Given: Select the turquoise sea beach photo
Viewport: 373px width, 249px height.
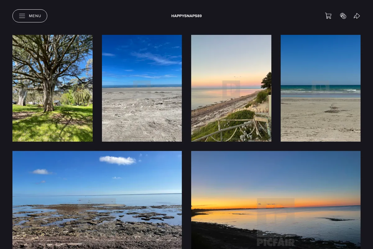Looking at the screenshot, I should tap(320, 88).
